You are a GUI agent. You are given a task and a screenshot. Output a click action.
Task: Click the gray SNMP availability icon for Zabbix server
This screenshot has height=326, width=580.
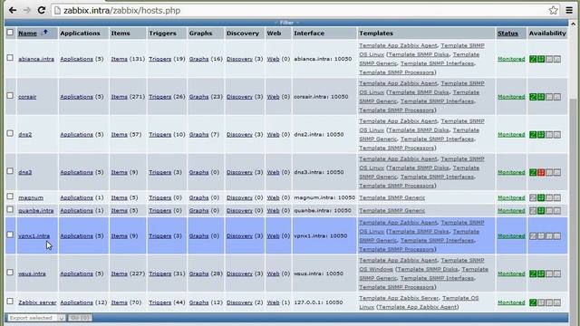(x=541, y=302)
